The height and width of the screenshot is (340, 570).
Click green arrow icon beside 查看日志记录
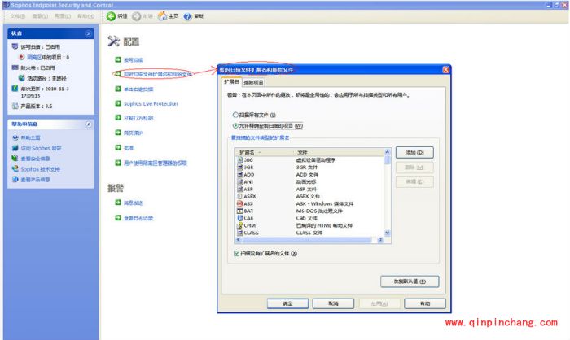118,218
